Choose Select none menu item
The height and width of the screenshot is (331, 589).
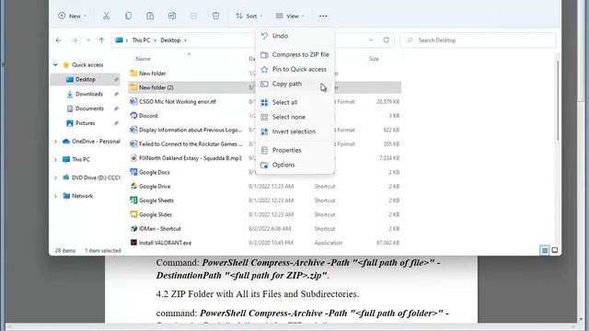[x=294, y=117]
